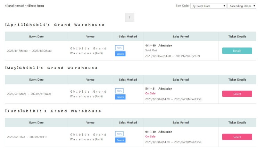This screenshot has width=258, height=148.
Task: Click the Ticket Details header in the April table
Action: (237, 37)
